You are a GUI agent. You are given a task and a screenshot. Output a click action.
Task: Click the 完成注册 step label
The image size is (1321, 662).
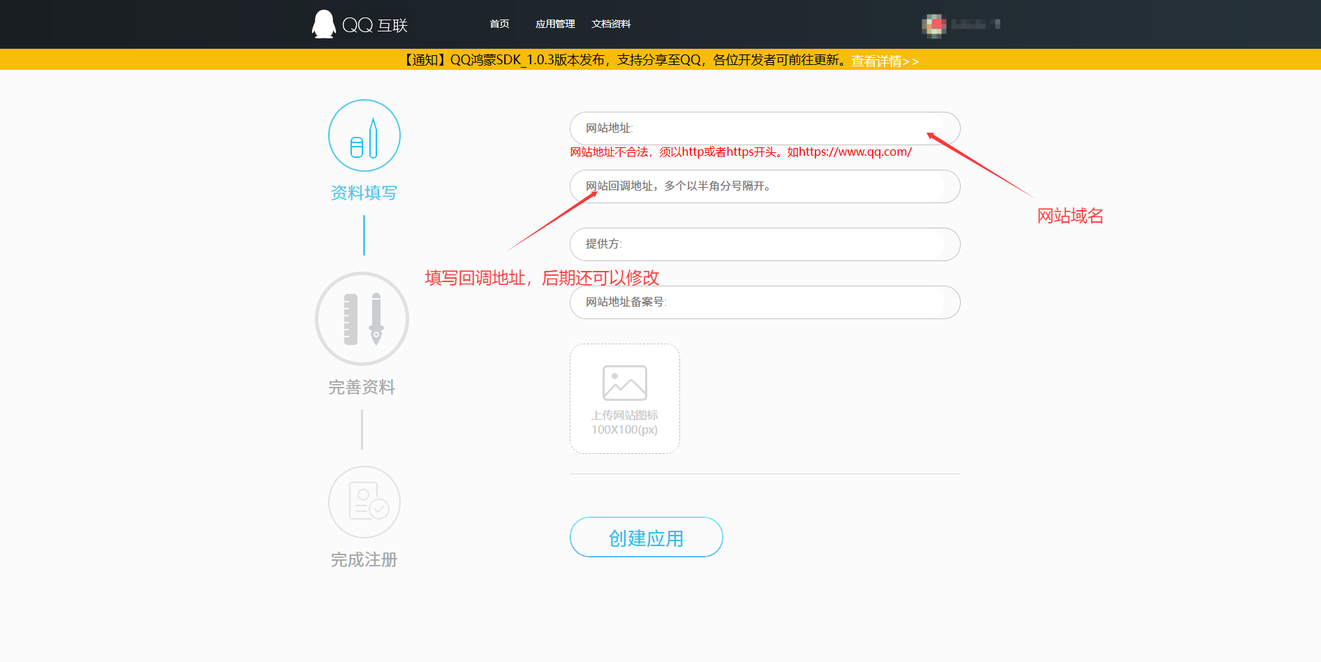pyautogui.click(x=364, y=559)
